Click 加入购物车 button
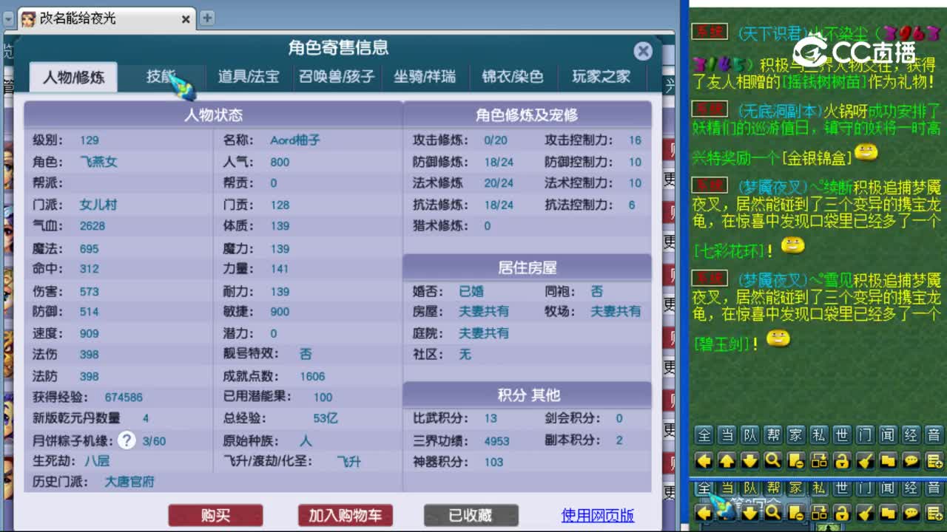 coord(346,515)
